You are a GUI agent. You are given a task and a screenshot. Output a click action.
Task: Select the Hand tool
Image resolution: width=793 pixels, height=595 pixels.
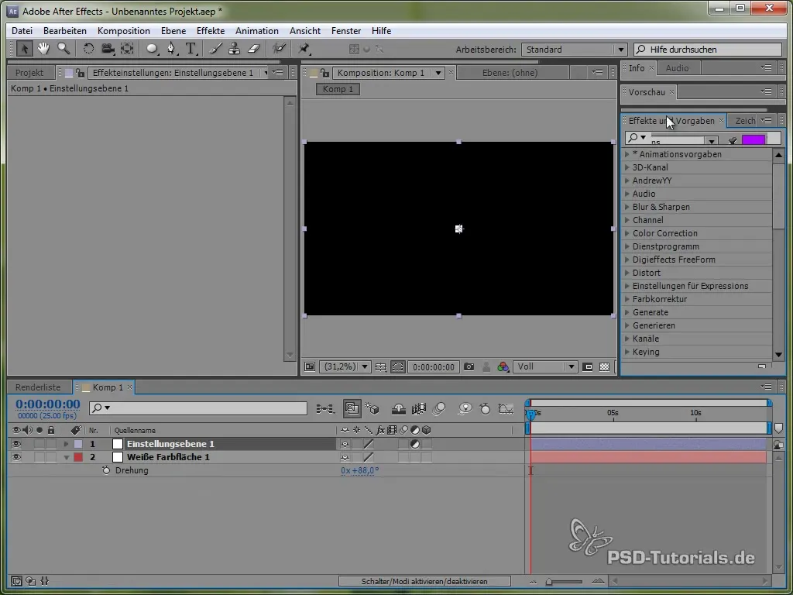tap(43, 49)
